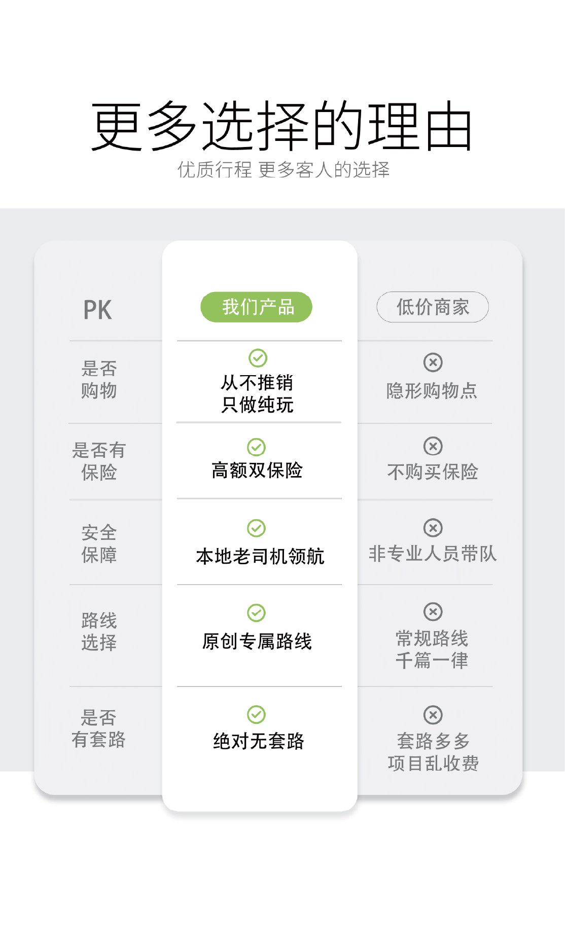Click the subtitle 优质行程 更多客人的选择
565x948 pixels.
click(x=284, y=170)
